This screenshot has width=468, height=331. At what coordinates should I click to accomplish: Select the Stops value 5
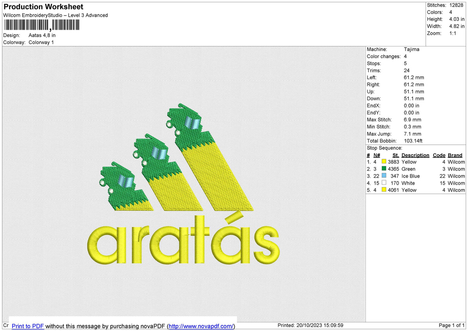click(406, 64)
